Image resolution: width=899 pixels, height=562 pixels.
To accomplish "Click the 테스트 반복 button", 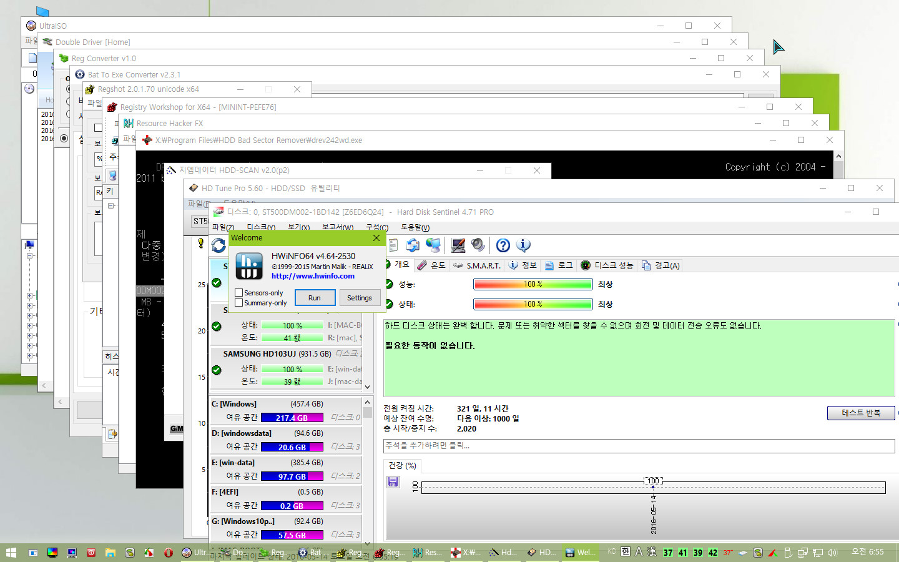I will pyautogui.click(x=861, y=413).
